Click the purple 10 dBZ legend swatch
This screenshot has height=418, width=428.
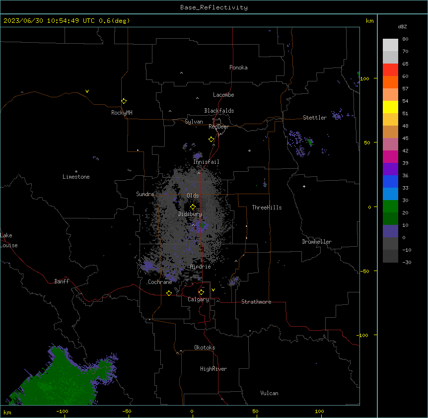click(390, 231)
